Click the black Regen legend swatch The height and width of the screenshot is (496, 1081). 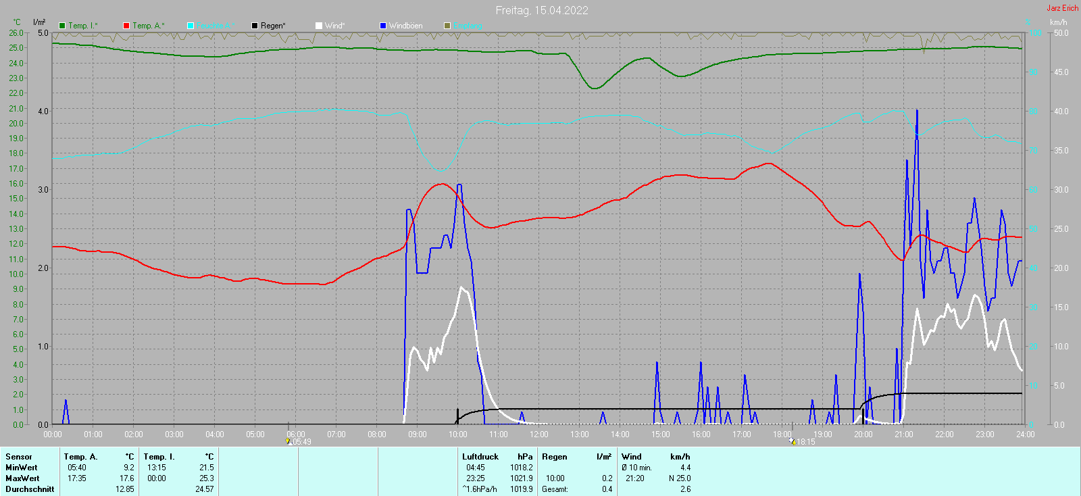click(255, 26)
